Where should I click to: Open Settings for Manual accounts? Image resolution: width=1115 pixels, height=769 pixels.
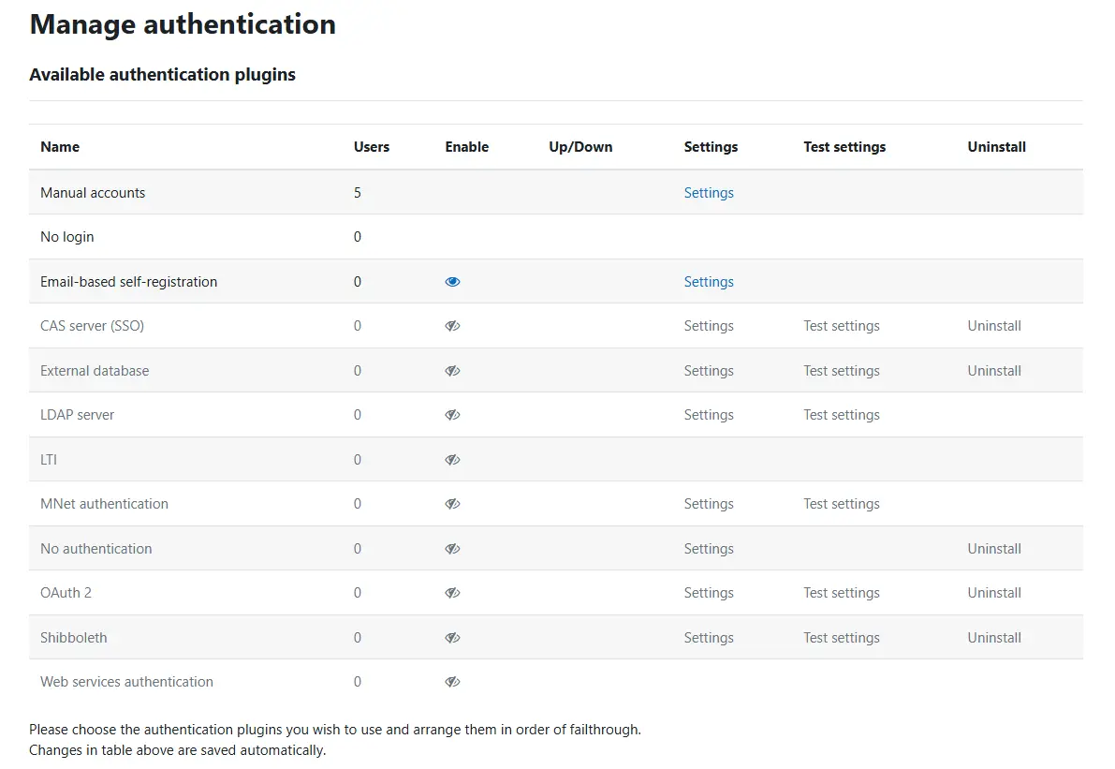709,193
